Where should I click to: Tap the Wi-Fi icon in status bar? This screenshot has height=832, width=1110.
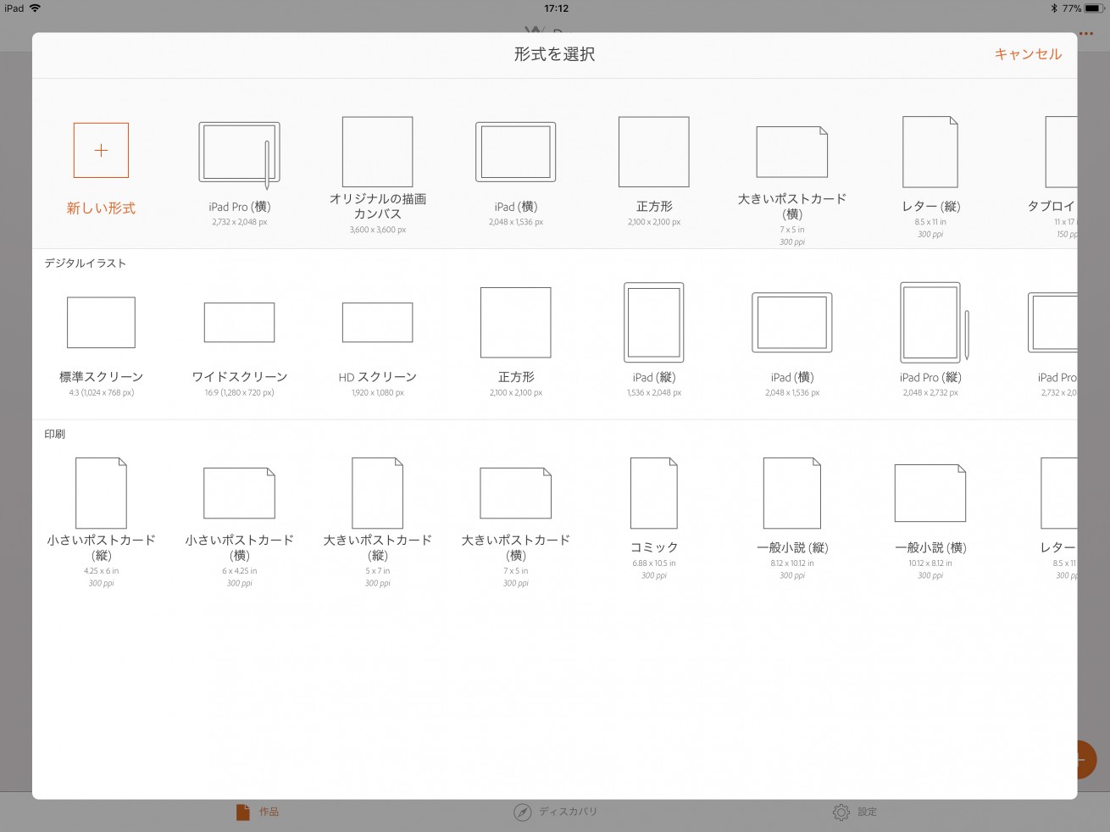point(35,8)
